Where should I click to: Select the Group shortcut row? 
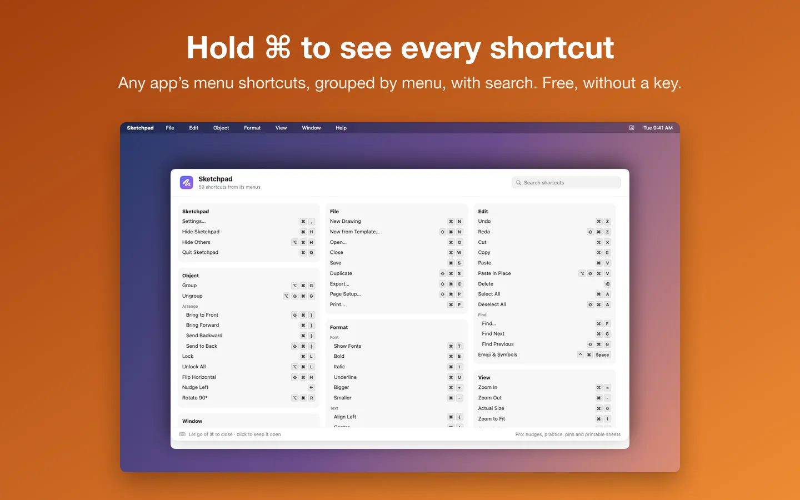(248, 286)
